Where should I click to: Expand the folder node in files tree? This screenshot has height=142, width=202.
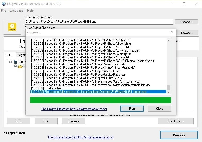(15, 66)
